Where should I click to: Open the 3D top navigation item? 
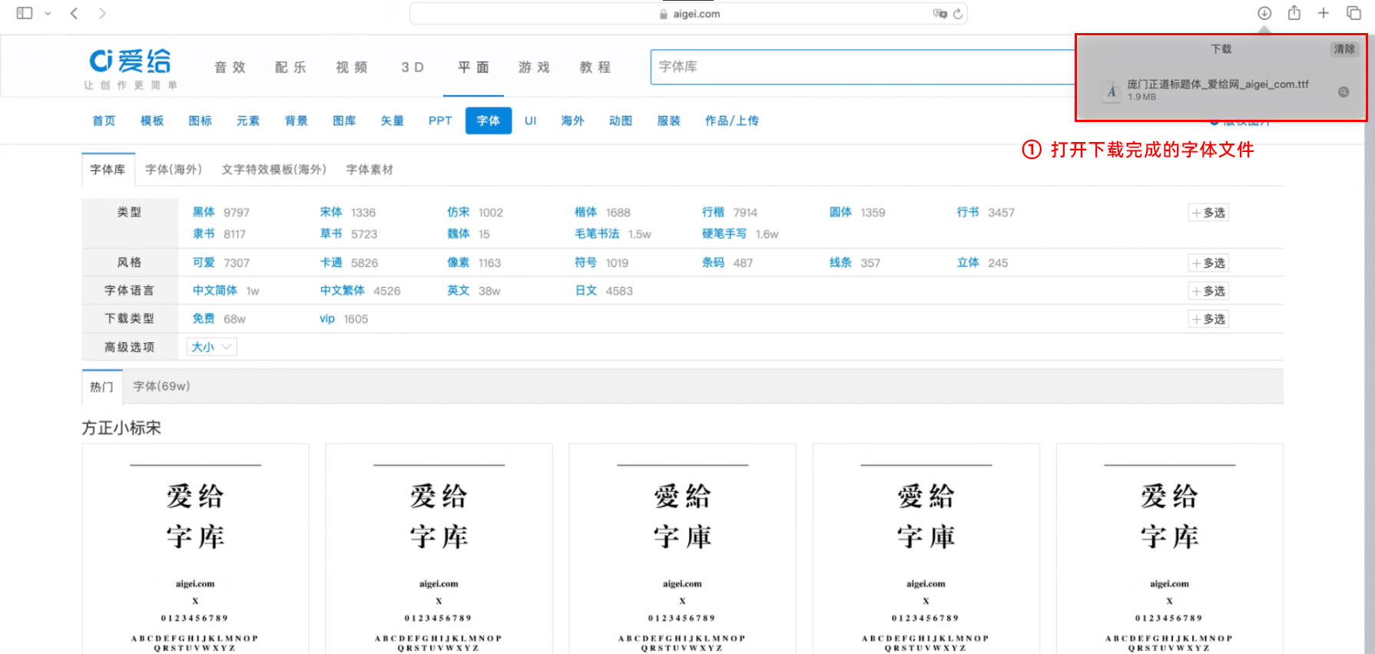pyautogui.click(x=412, y=68)
